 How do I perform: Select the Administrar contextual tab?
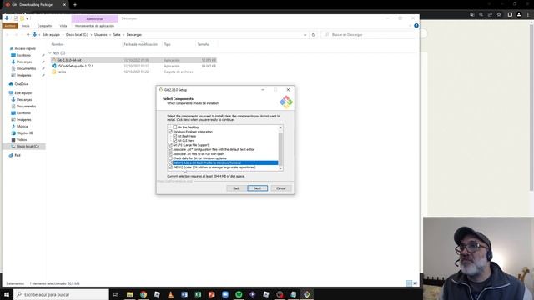pos(94,18)
